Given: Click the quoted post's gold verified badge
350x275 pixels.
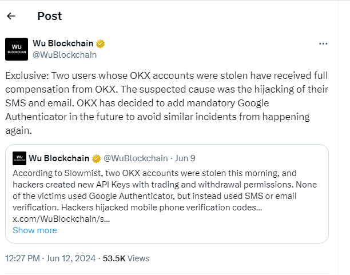Looking at the screenshot, I should pos(97,158).
